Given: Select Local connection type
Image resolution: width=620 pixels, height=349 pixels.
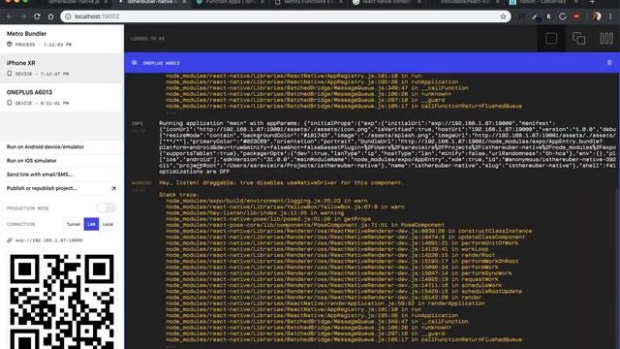Looking at the screenshot, I should pyautogui.click(x=108, y=224).
